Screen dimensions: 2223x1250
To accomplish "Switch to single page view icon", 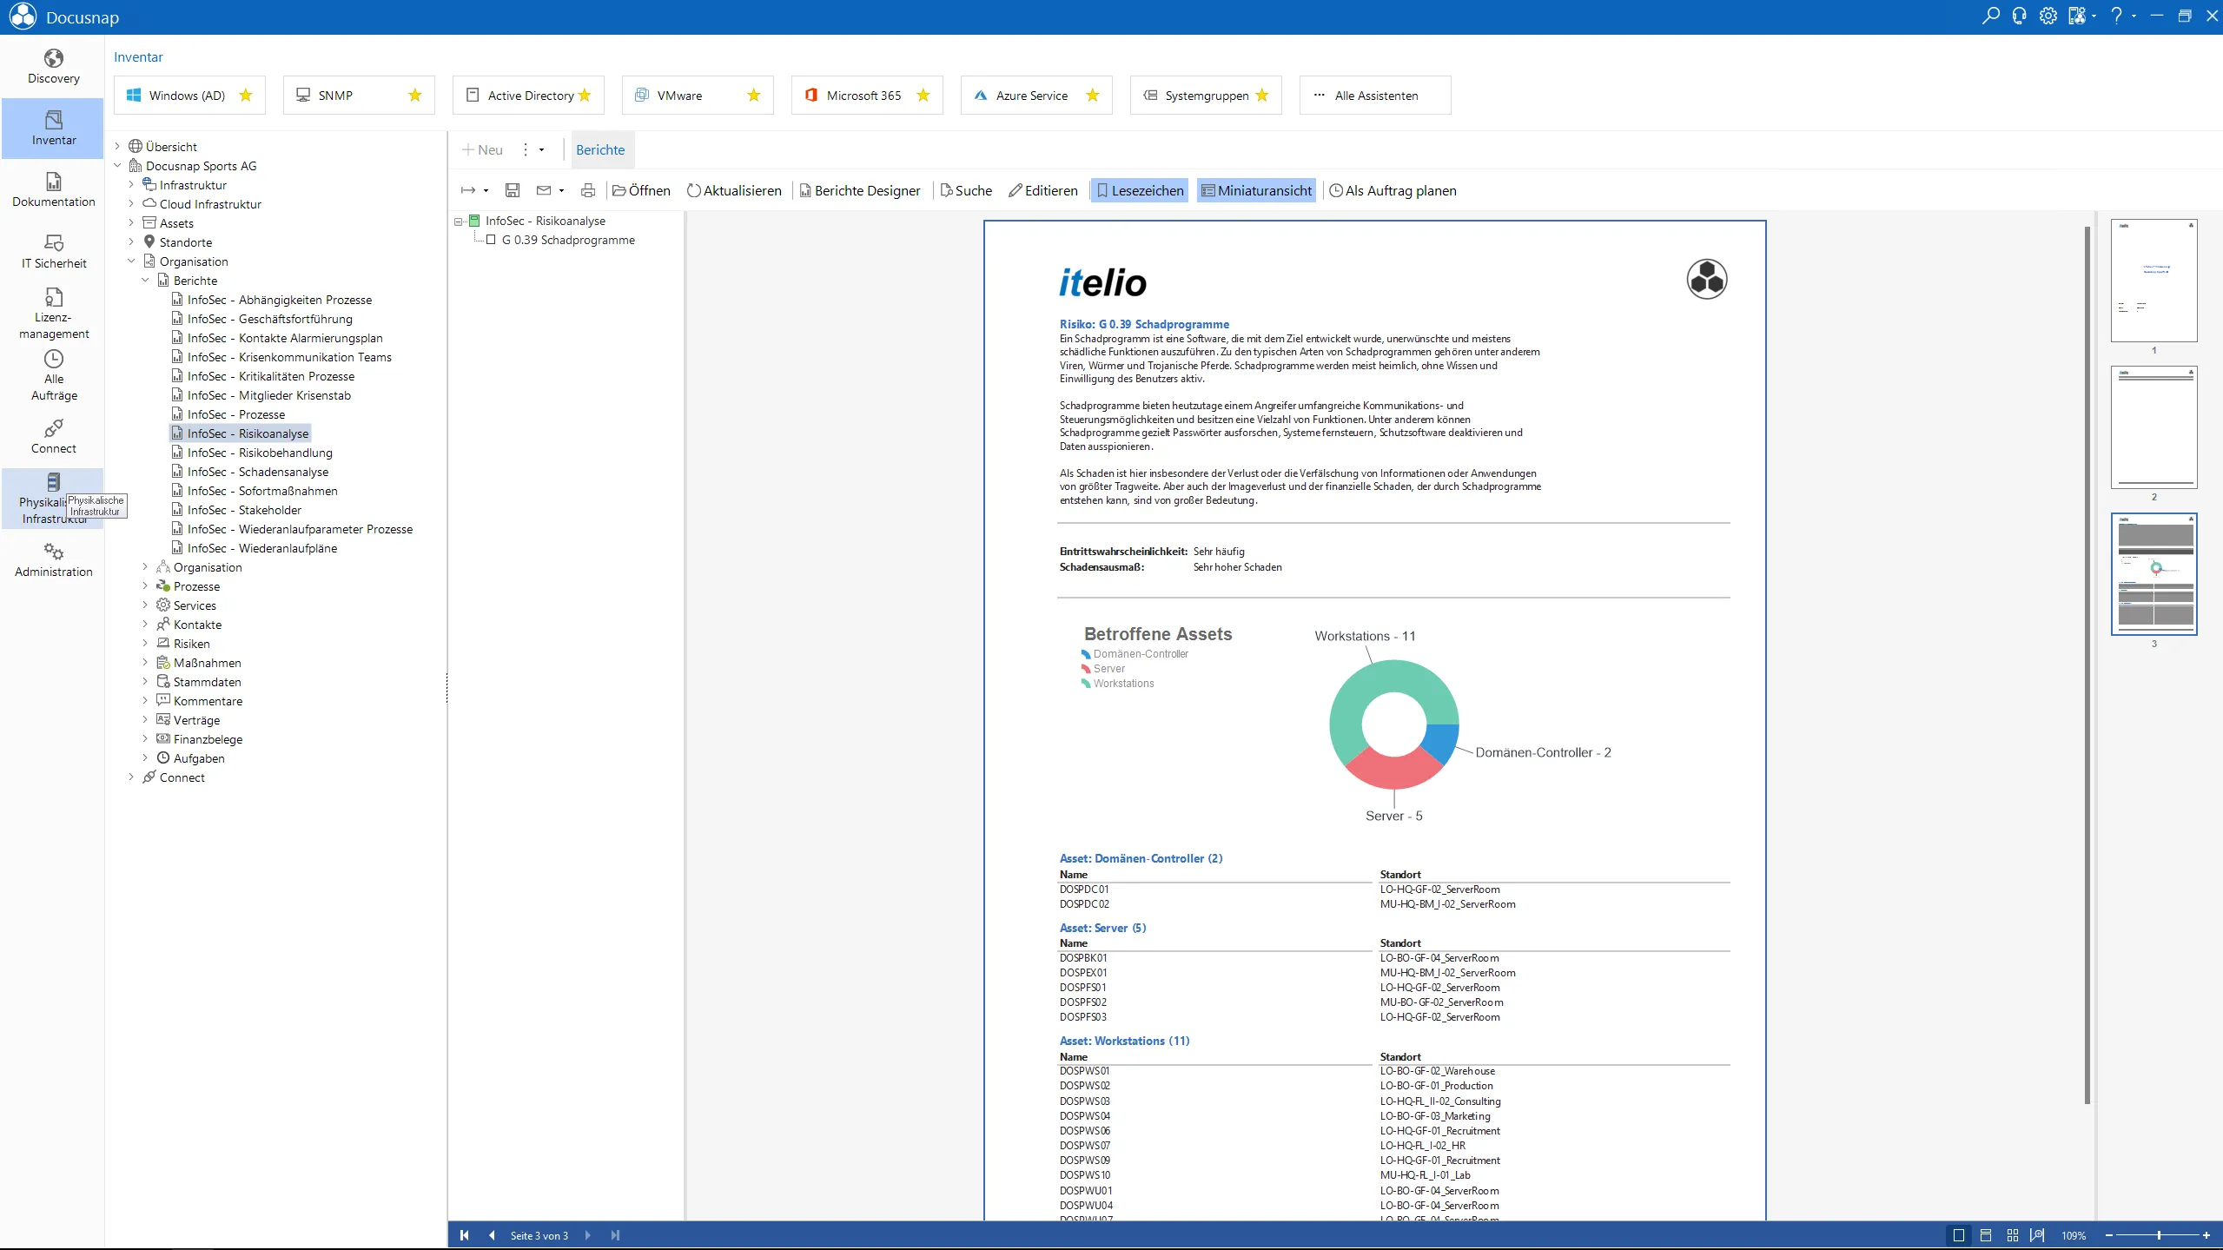I will click(1959, 1235).
